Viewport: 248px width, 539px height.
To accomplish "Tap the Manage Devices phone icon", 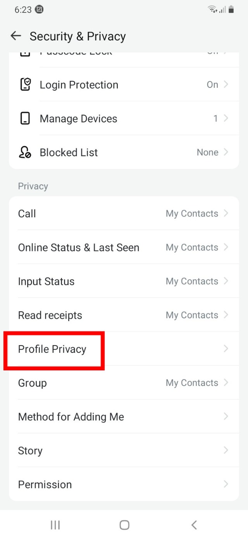I will (x=25, y=119).
